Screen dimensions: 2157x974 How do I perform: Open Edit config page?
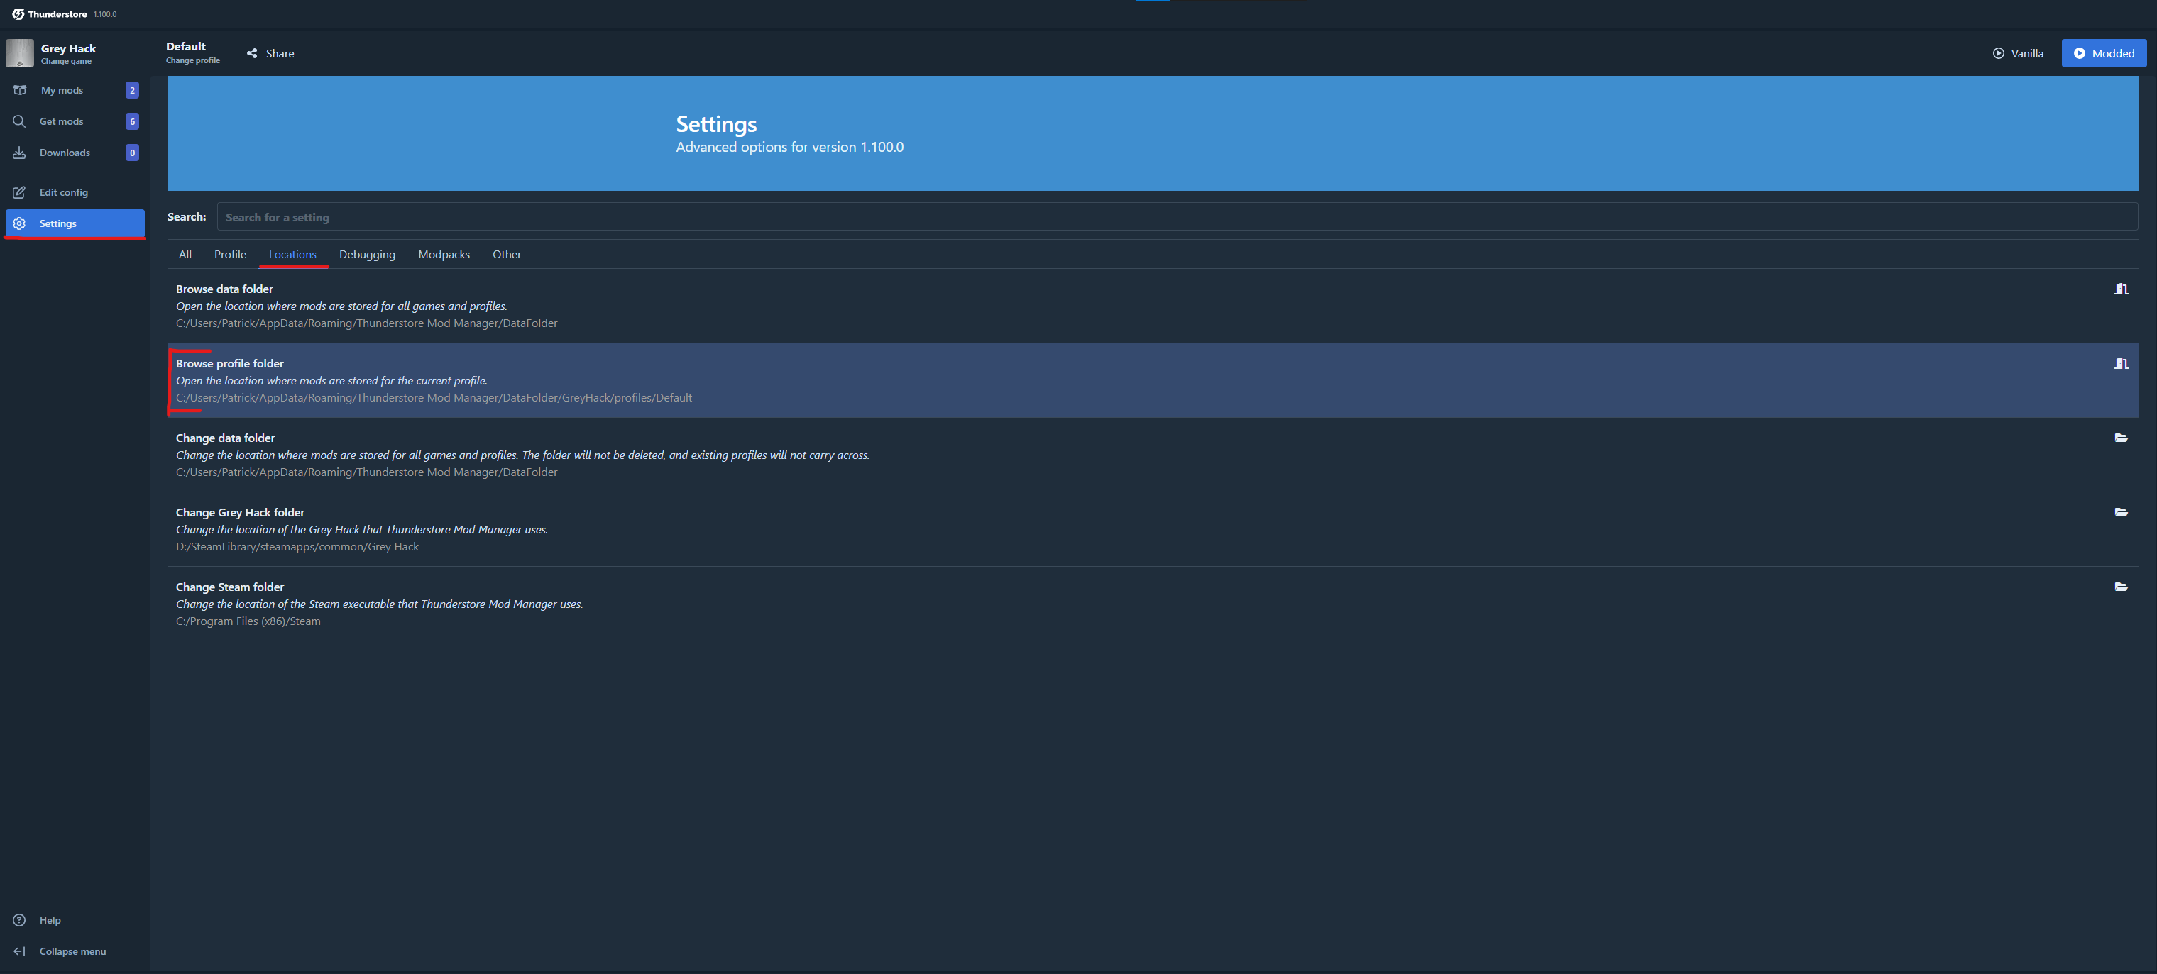coord(62,192)
